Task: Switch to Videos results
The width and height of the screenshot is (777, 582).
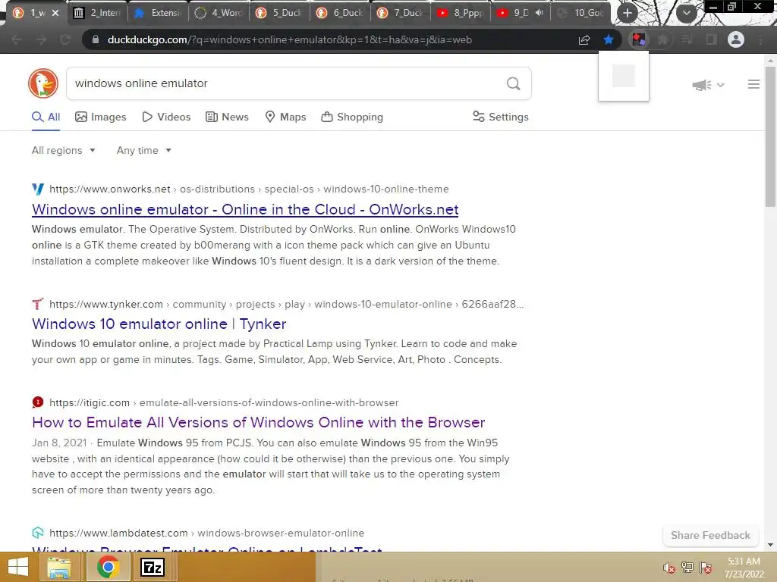Action: [166, 117]
